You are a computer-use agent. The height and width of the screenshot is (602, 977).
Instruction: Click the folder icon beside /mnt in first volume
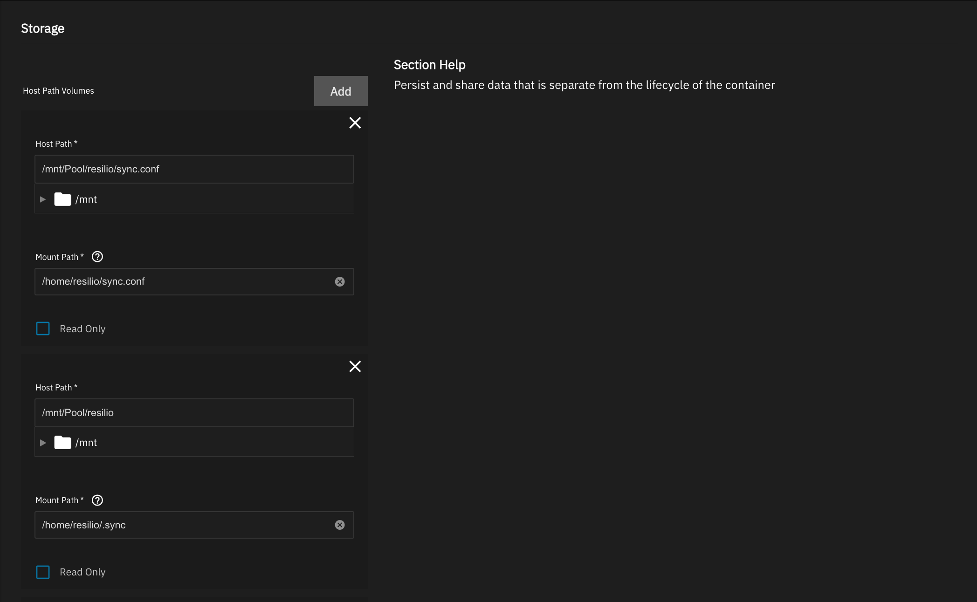coord(62,199)
